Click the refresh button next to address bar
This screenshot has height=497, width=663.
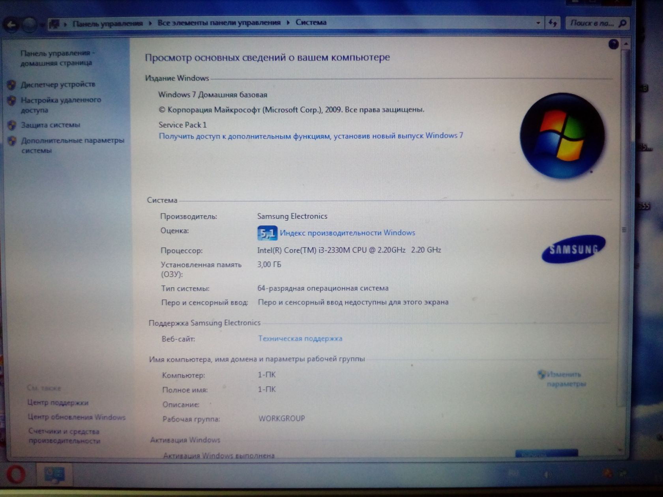[552, 23]
